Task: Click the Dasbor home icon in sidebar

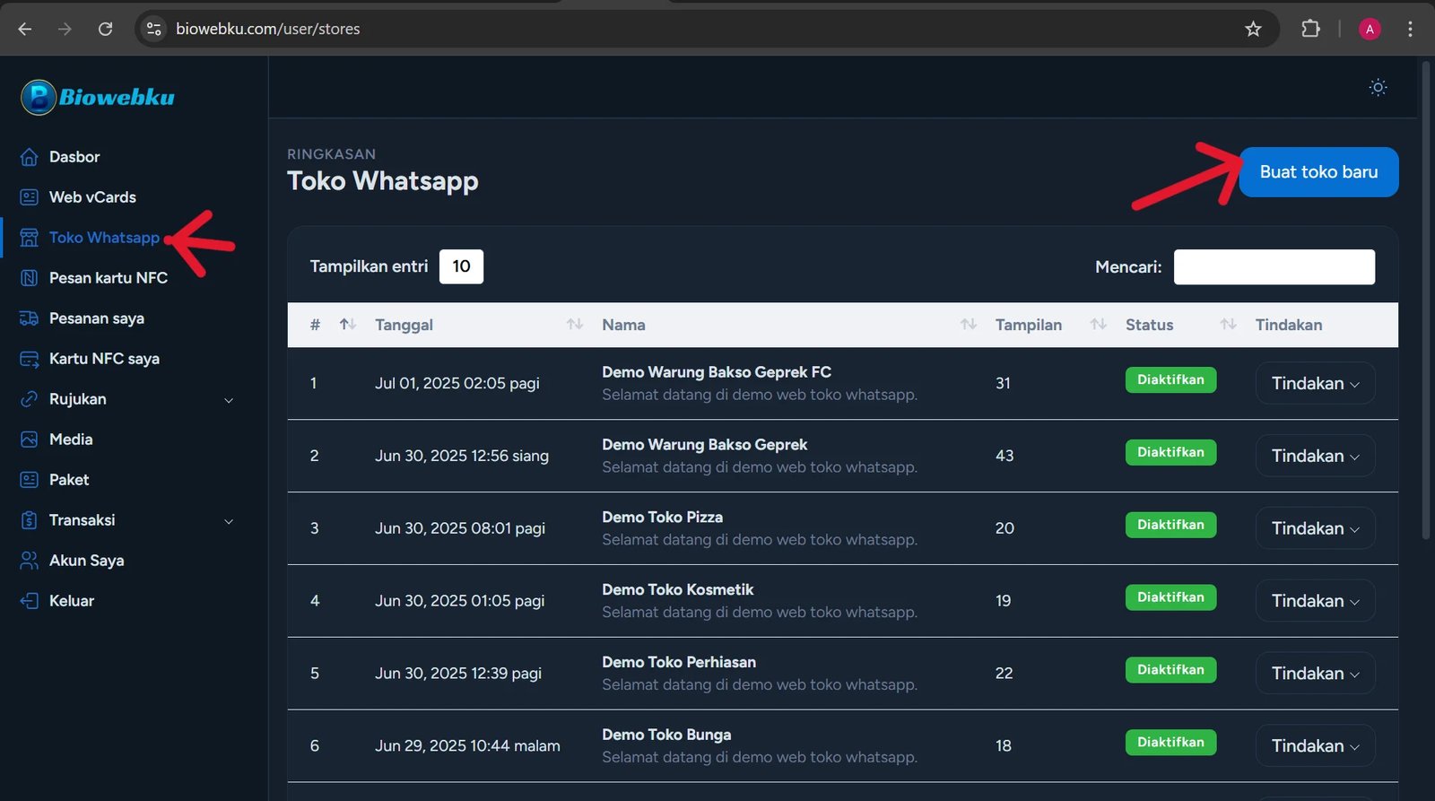Action: click(29, 157)
